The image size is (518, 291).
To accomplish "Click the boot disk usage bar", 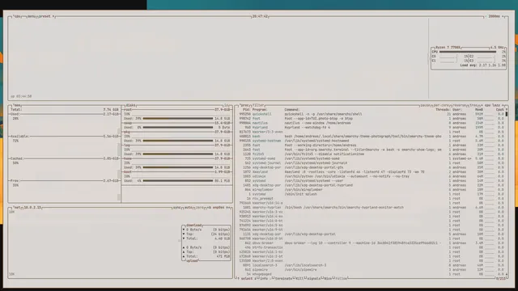I will pyautogui.click(x=178, y=181).
